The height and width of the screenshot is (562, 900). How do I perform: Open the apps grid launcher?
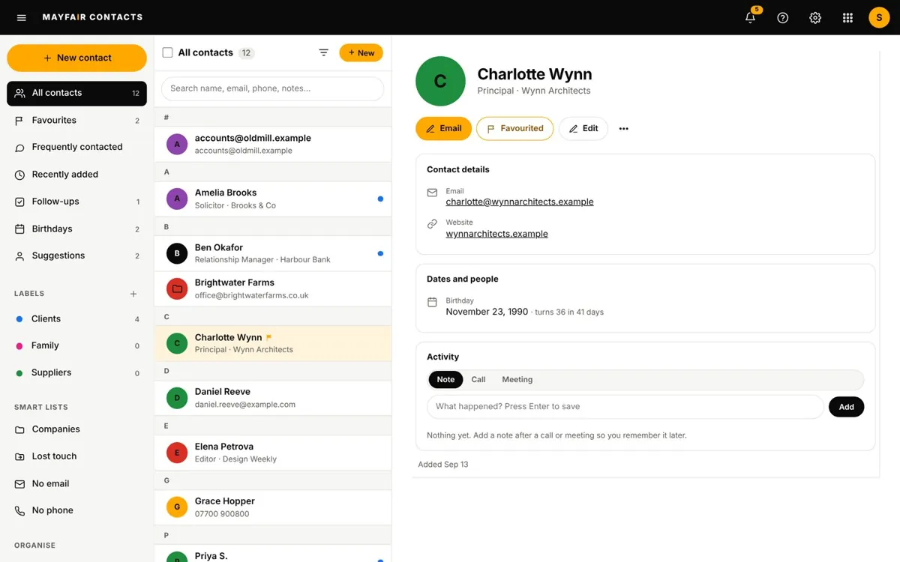coord(847,17)
